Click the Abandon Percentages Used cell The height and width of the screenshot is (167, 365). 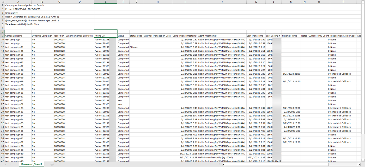[x=32, y=21]
